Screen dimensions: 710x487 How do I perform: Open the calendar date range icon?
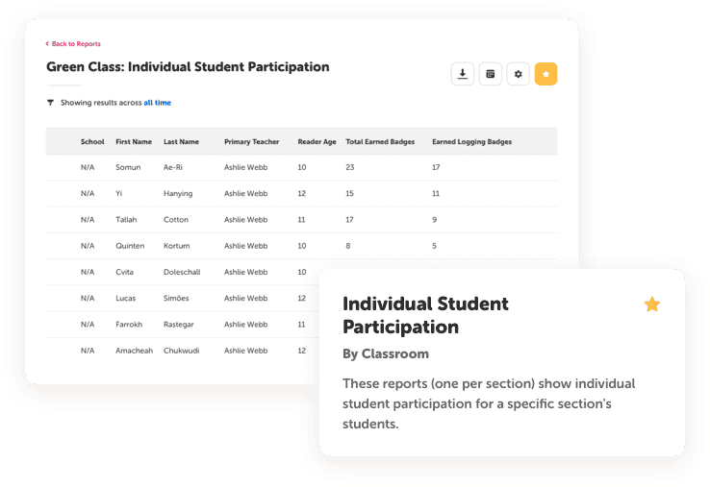point(491,74)
